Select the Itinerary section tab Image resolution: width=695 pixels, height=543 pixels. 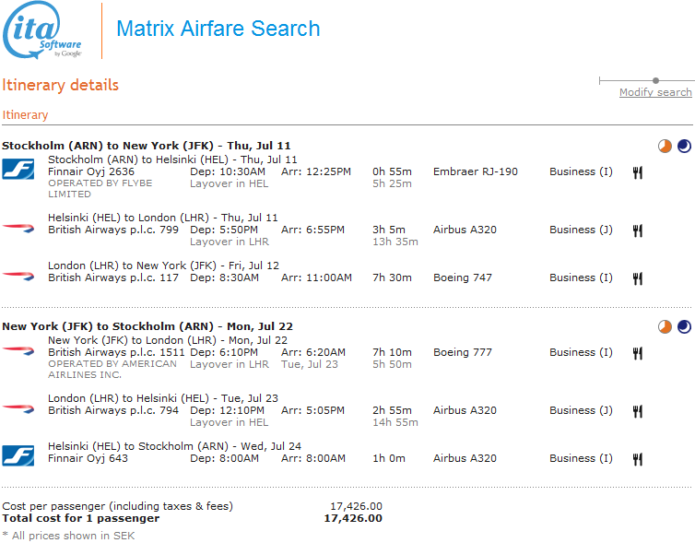pyautogui.click(x=26, y=115)
